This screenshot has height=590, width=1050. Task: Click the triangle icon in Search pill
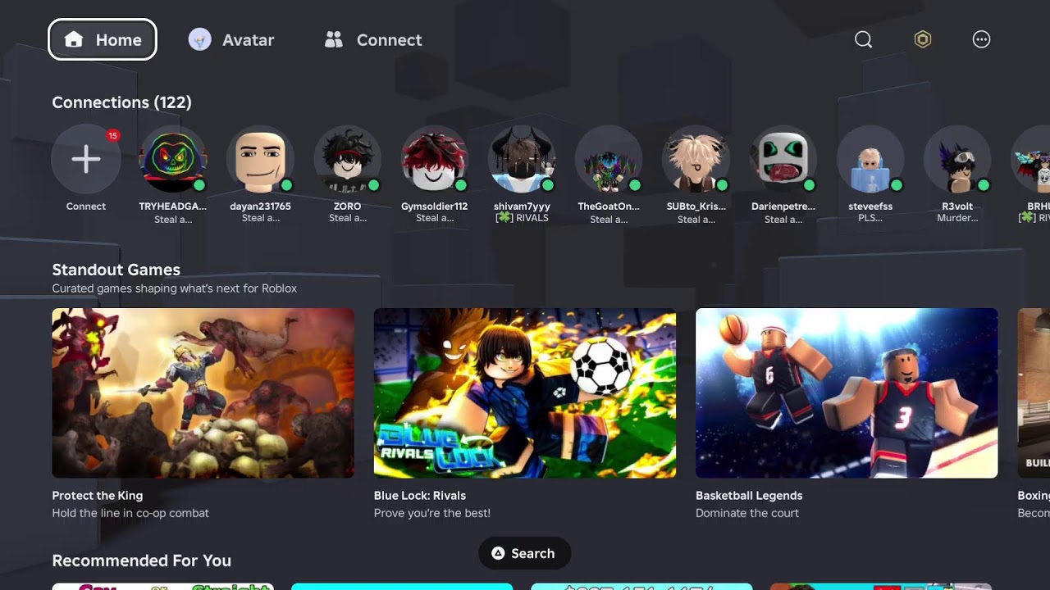click(x=497, y=553)
